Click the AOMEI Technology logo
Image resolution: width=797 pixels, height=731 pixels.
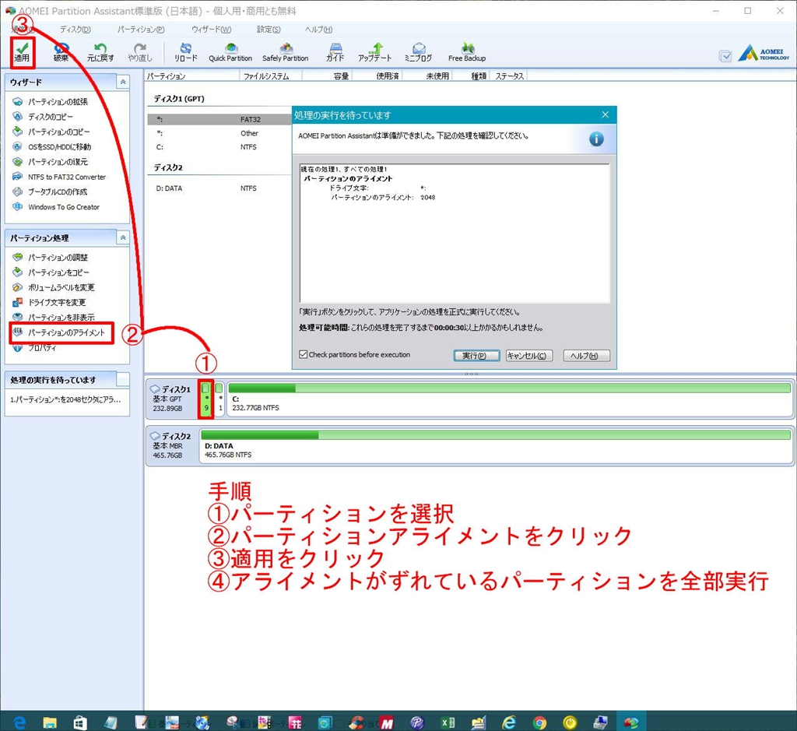pos(764,54)
